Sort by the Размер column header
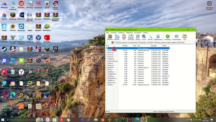216x122 pixels. (x=125, y=46)
